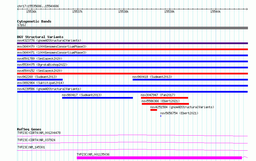Click the 15537k ruler label
This screenshot has width=256, height=161.
coord(77,12)
